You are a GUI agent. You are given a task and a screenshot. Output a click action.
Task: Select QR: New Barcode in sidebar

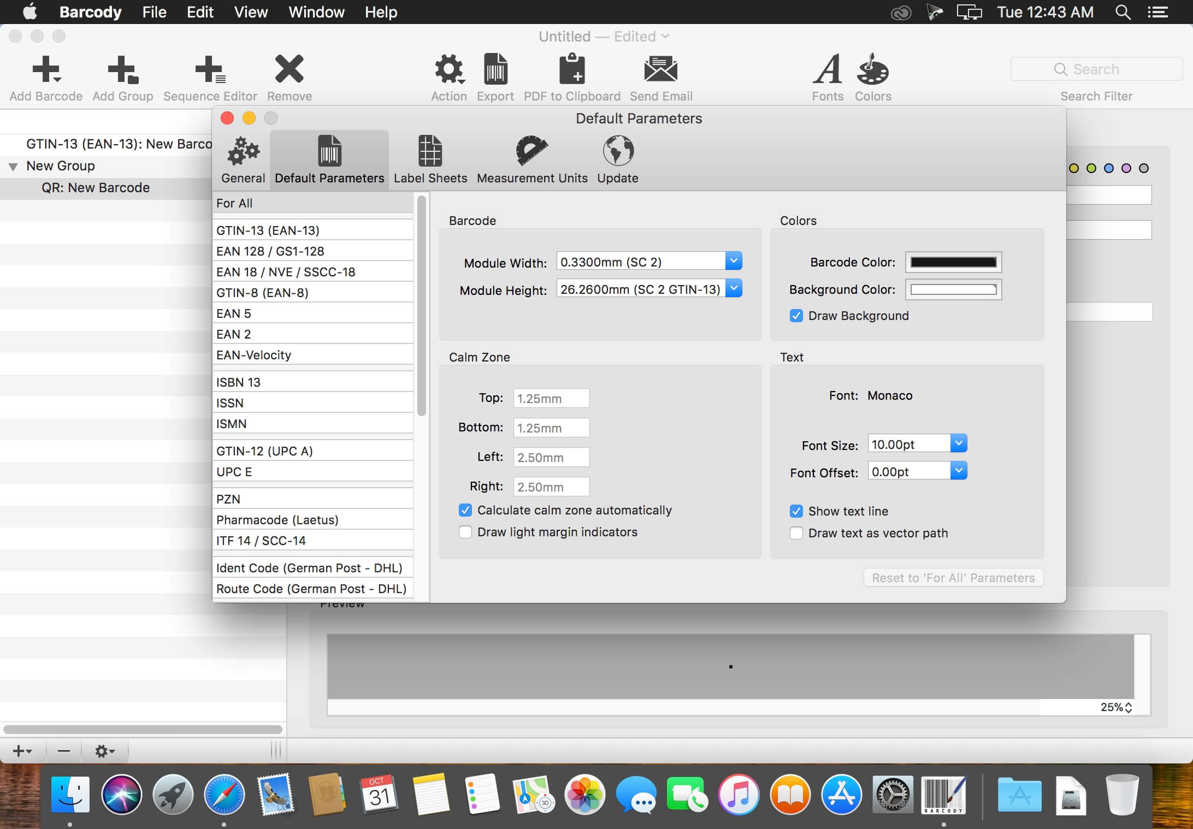(x=106, y=188)
